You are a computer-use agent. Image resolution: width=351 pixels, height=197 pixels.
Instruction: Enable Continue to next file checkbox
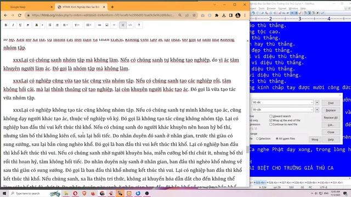pos(270,124)
